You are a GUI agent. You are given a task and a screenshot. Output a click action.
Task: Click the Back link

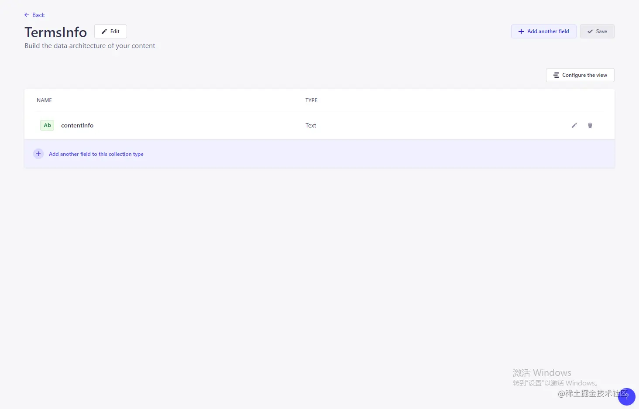(34, 15)
